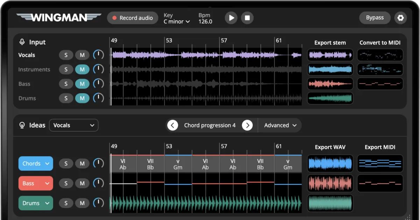Screen dimensions: 420x220
Task: Expand the Advanced options dropdown
Action: 280,125
